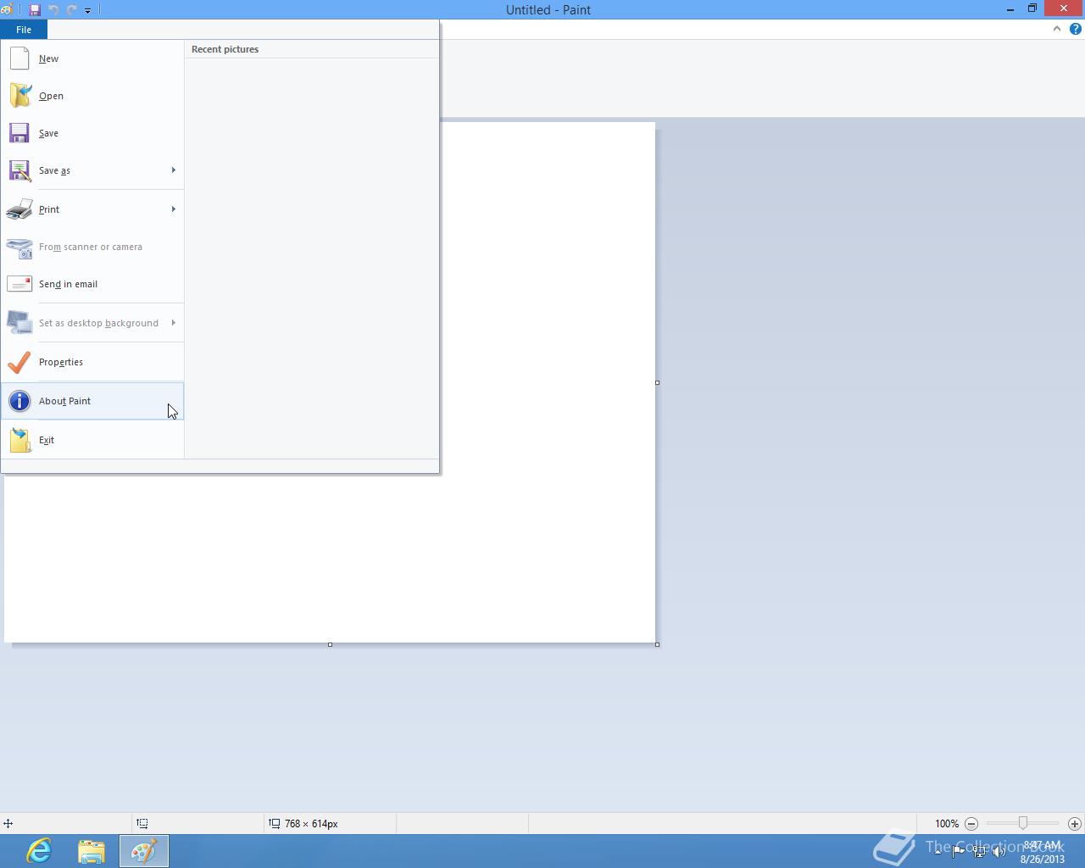Click the Recent pictures heading
The height and width of the screenshot is (868, 1085).
coord(225,49)
